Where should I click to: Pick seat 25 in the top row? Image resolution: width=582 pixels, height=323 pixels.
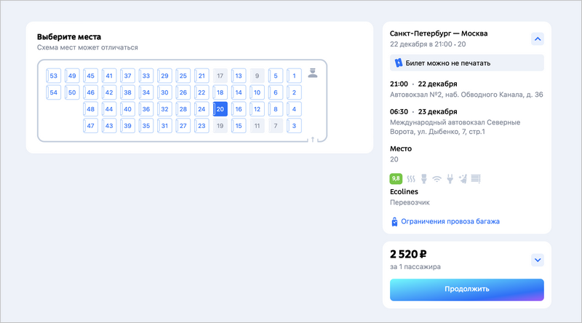coord(183,76)
